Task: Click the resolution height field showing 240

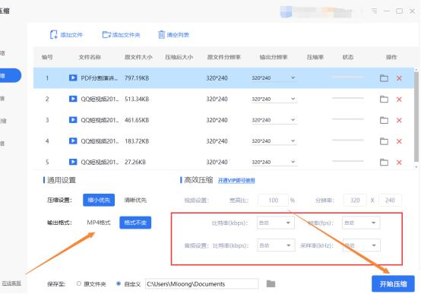Action: [390, 200]
